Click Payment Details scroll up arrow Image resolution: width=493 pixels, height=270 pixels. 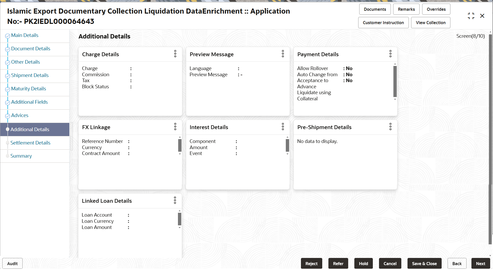395,64
